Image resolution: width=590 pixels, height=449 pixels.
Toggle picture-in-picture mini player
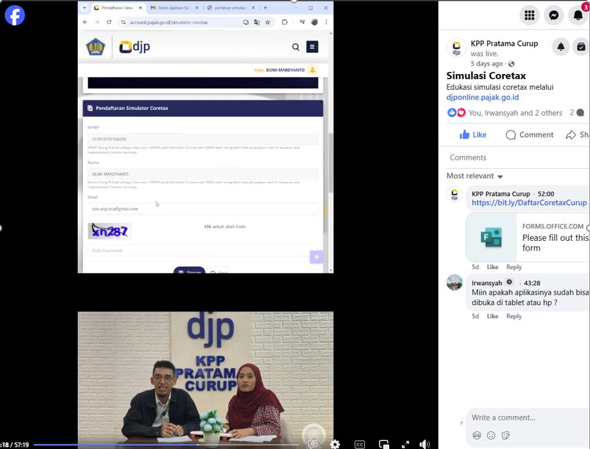pyautogui.click(x=384, y=444)
